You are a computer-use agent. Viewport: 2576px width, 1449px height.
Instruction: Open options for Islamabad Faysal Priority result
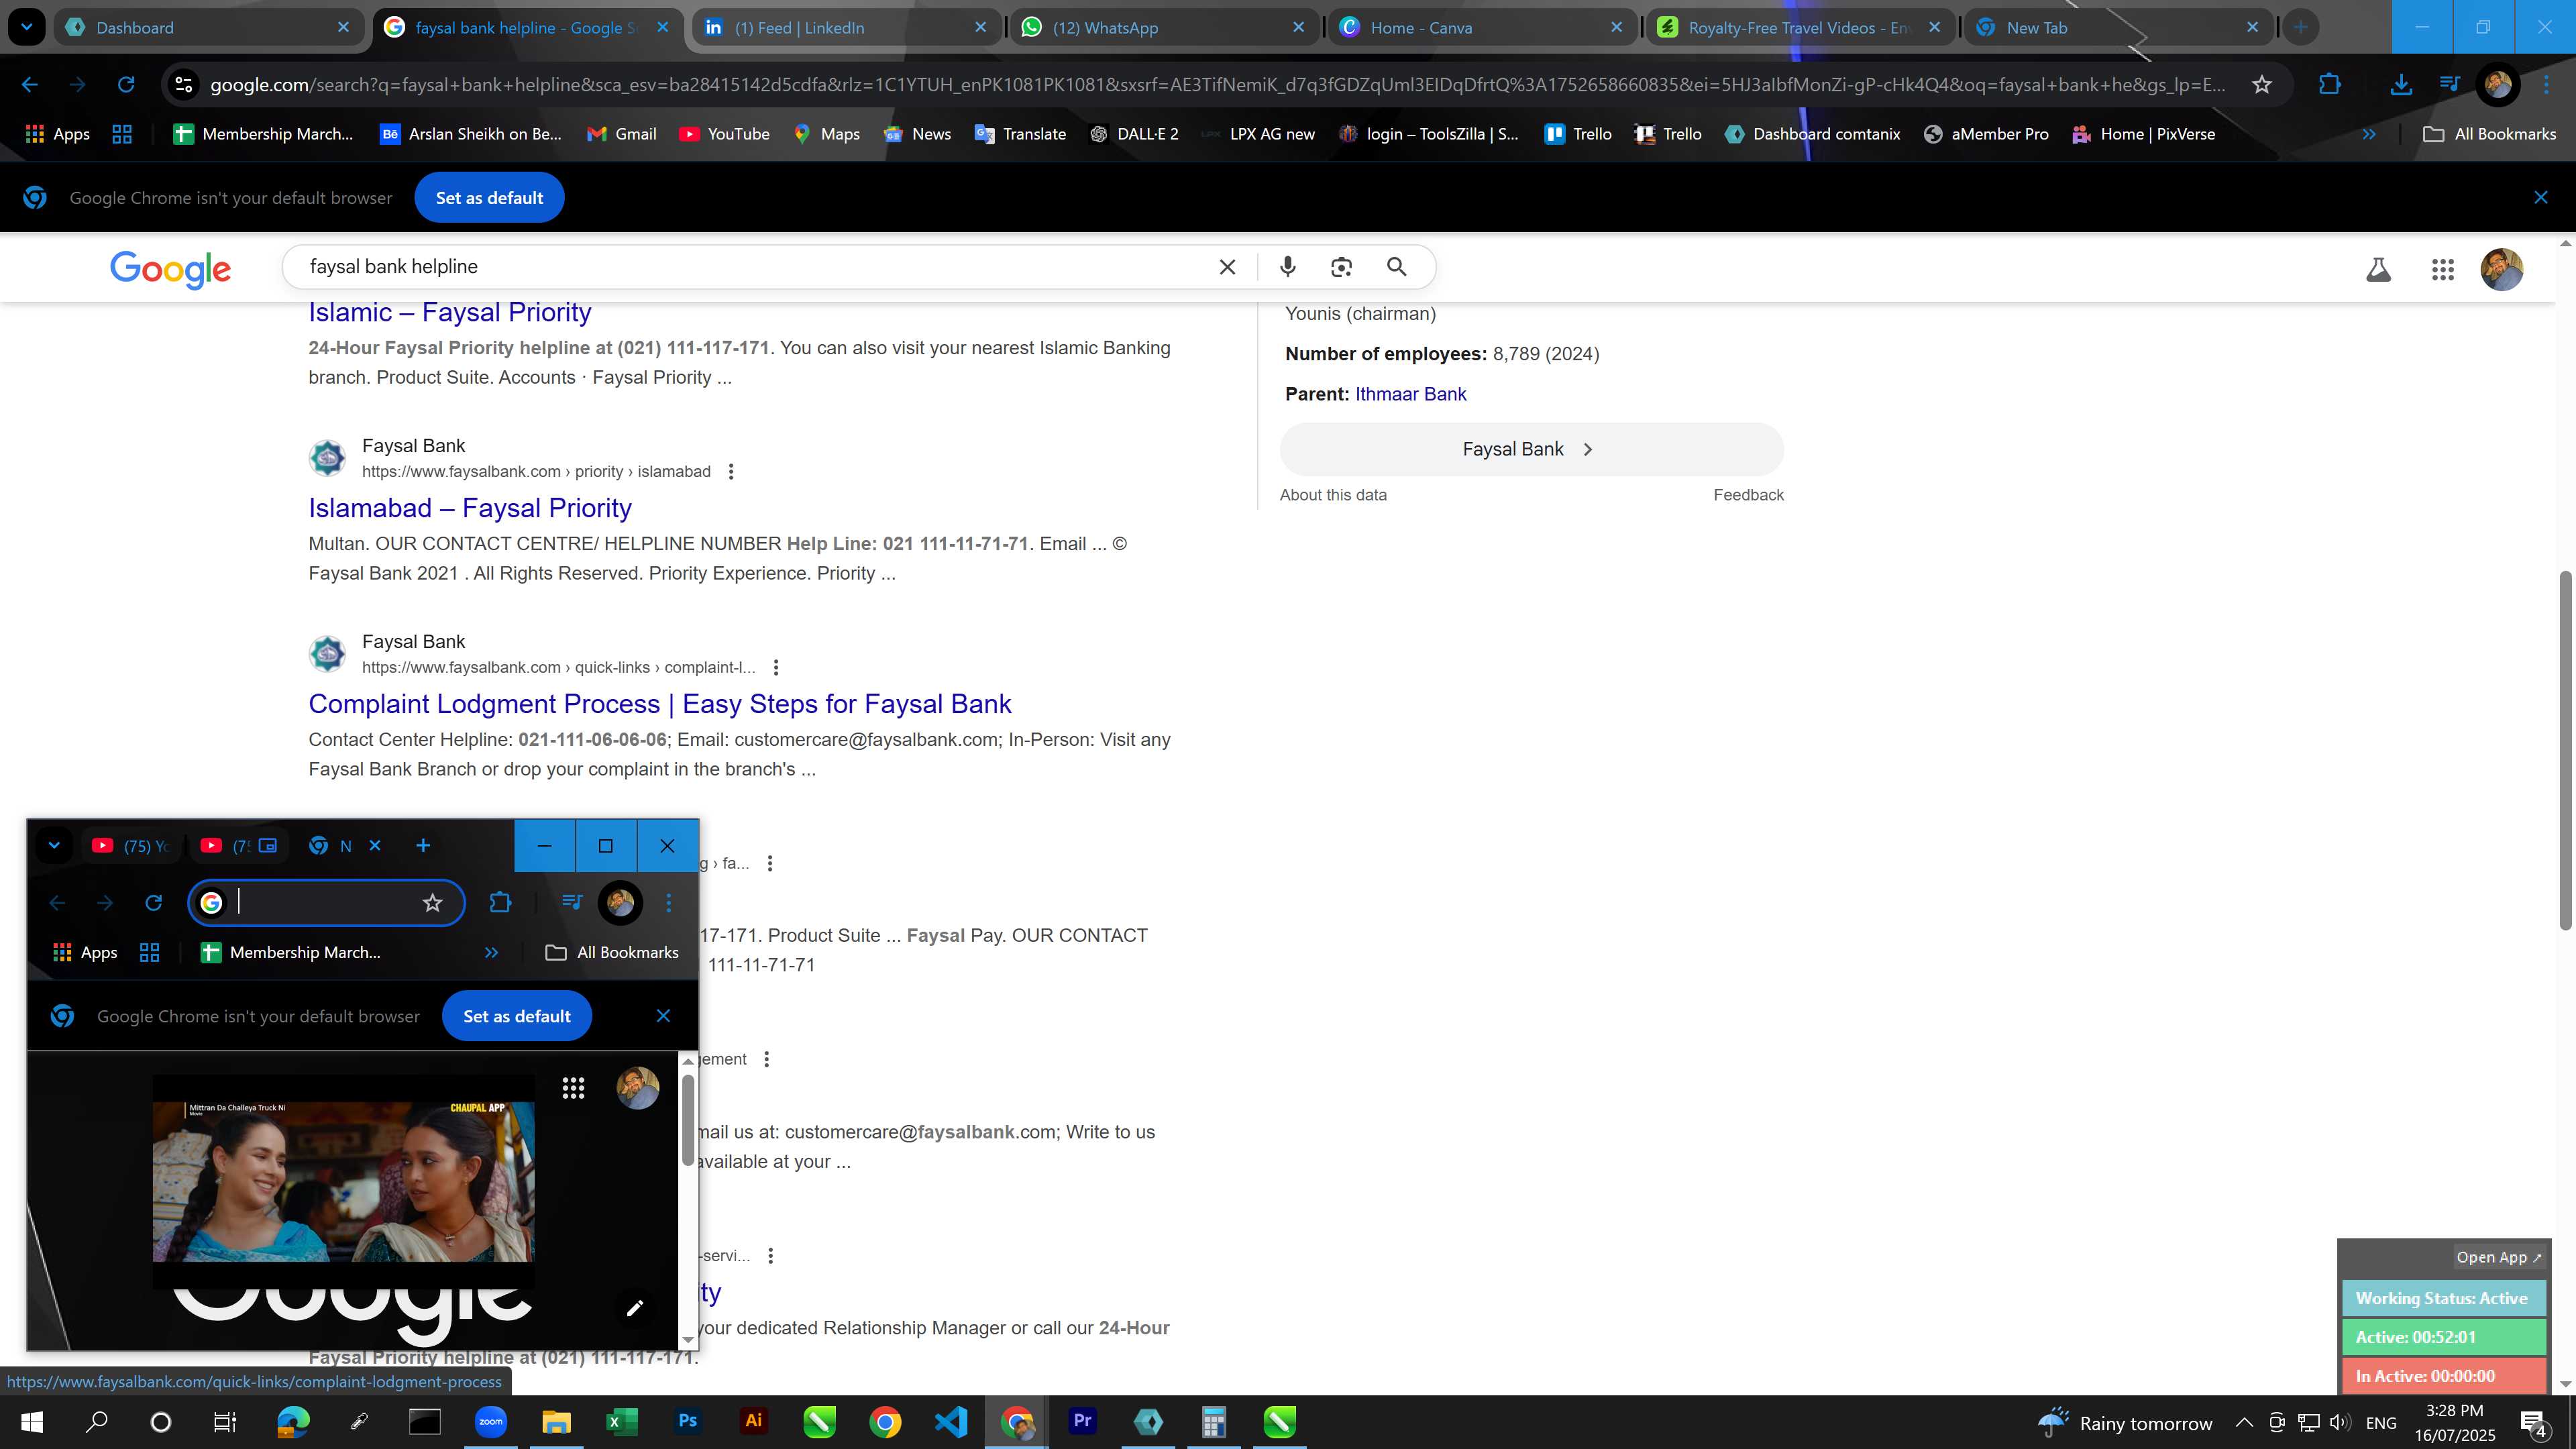click(731, 472)
